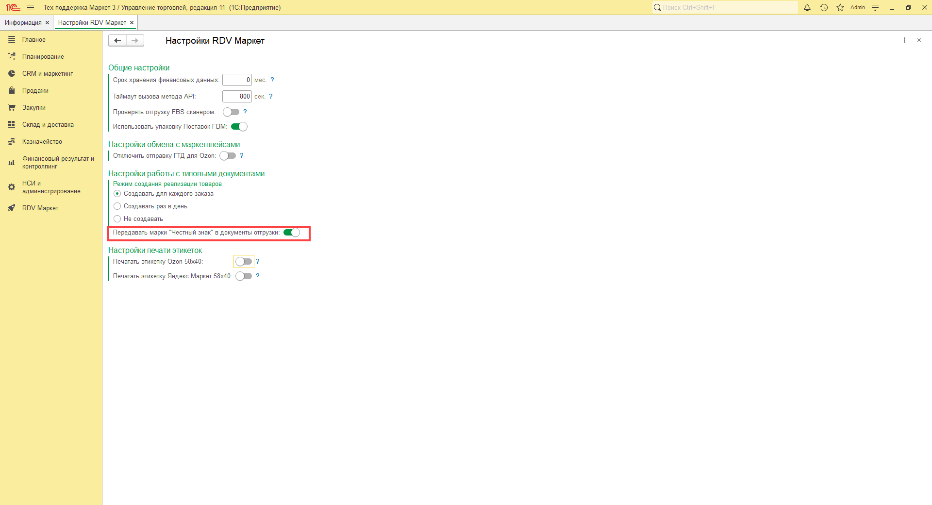Click the Казначейство coins icon
The width and height of the screenshot is (932, 505).
(12, 141)
